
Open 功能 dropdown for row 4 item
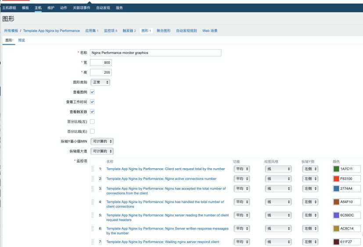[242, 202]
